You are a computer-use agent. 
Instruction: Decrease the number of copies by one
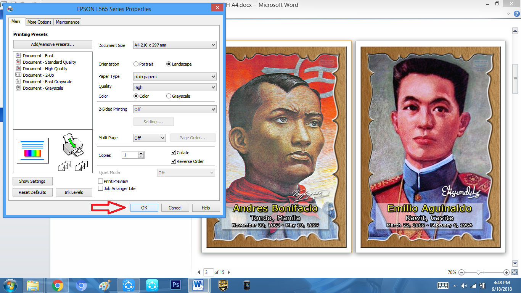(141, 157)
